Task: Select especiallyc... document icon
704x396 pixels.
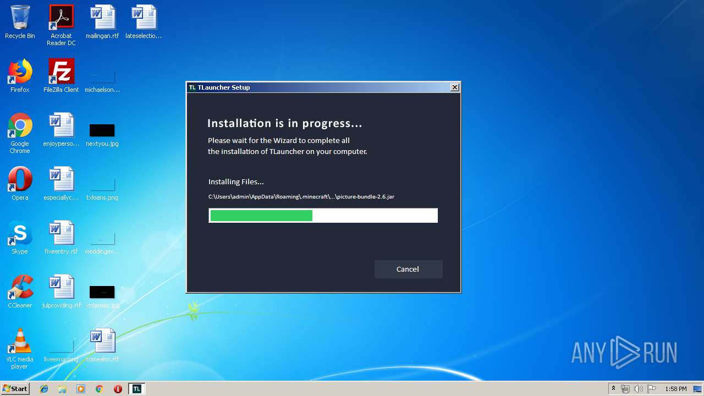Action: coord(61,184)
